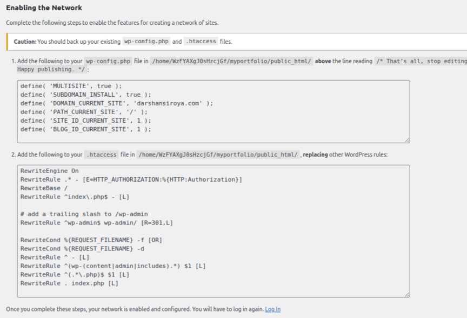Click the SUBDOMAIN_INSTALL define line

pyautogui.click(x=86, y=95)
